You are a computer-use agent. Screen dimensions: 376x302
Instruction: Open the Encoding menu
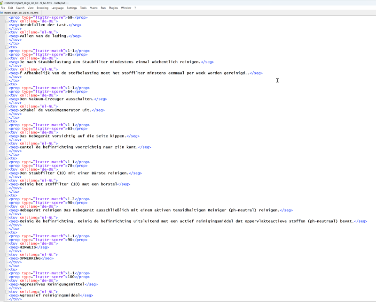[42, 8]
